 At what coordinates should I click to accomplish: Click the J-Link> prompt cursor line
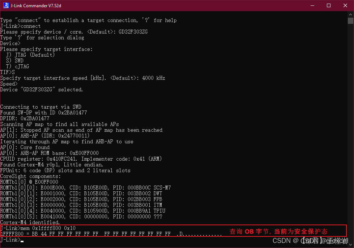[12, 240]
